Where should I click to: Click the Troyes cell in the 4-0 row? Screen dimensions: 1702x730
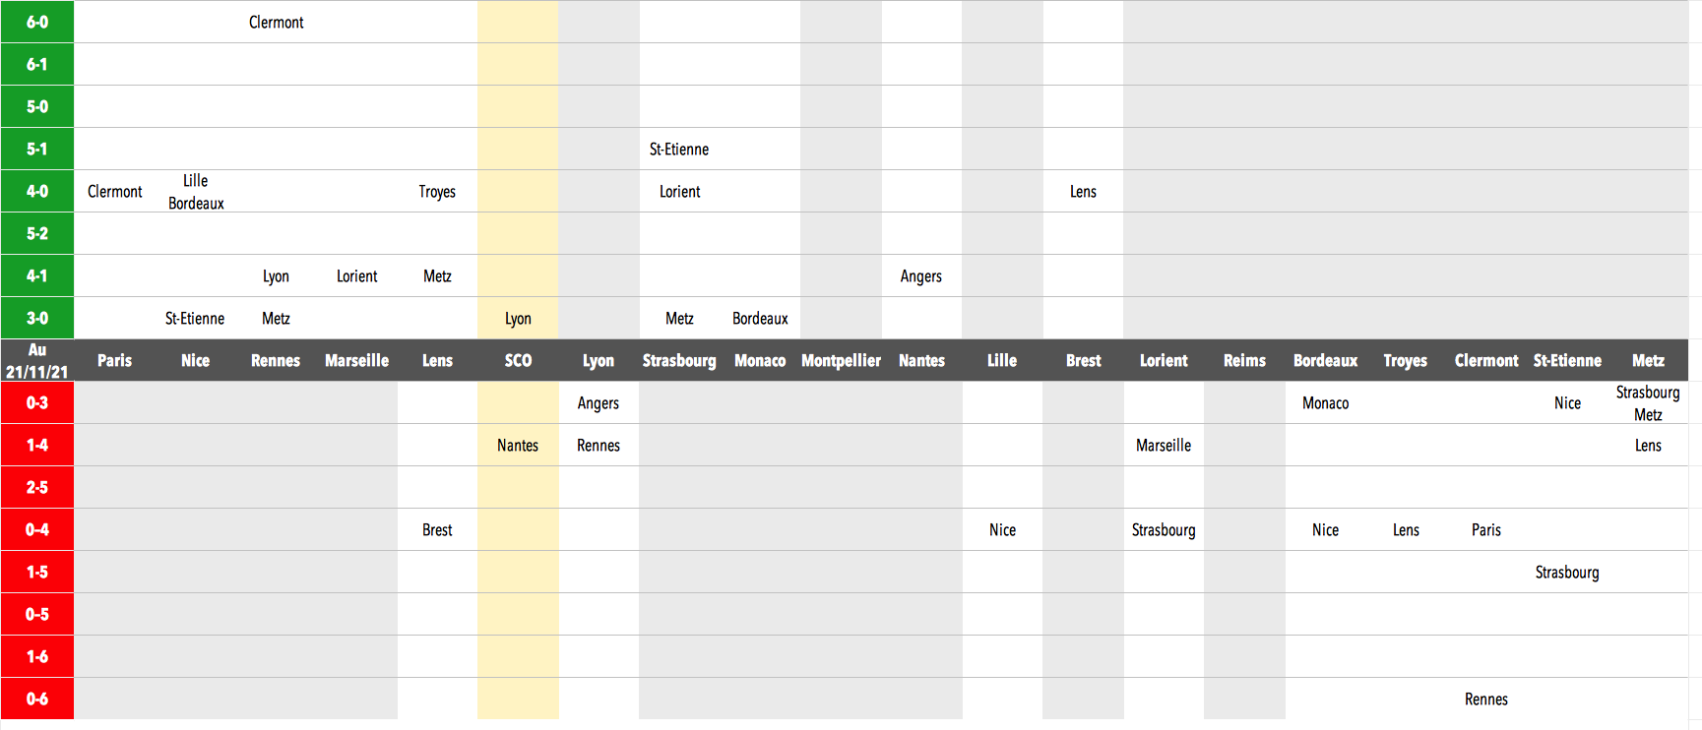437,192
